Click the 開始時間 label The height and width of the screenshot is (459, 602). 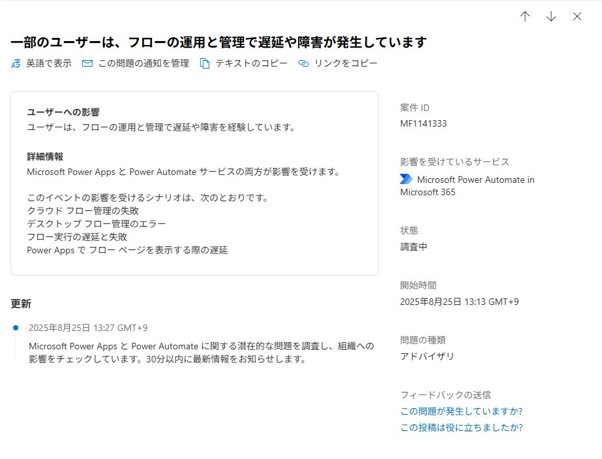[418, 285]
